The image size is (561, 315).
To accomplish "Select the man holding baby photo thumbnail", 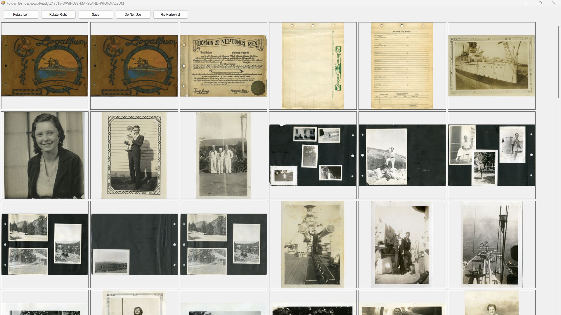I will point(134,155).
